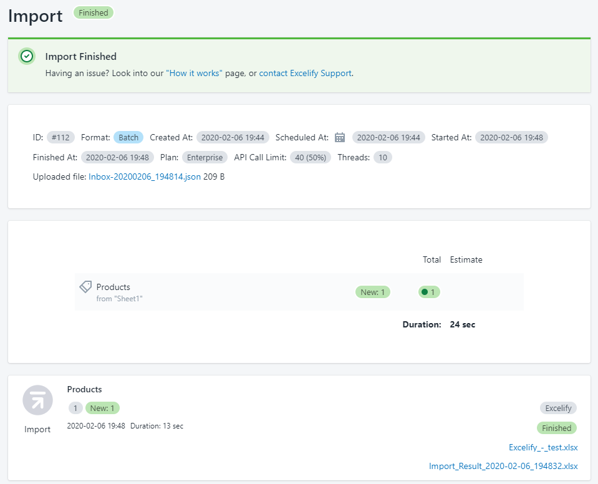Open the "How it works" page link
The width and height of the screenshot is (598, 484).
(x=194, y=73)
